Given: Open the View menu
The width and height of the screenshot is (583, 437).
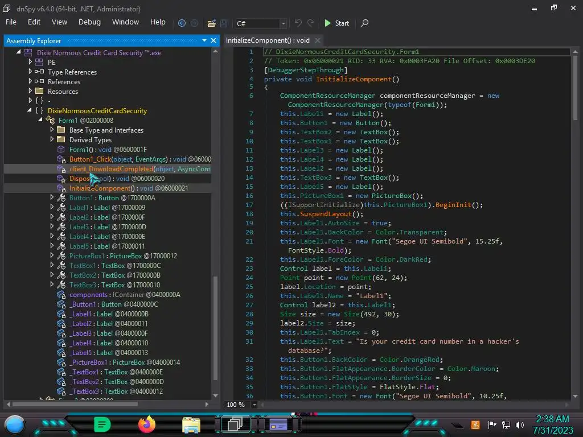Looking at the screenshot, I should 59,22.
